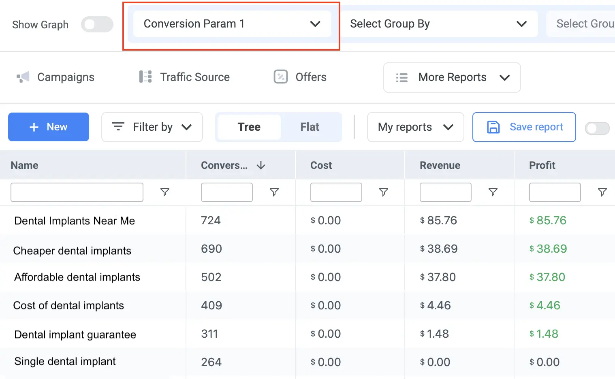Click the 690 conversions value

tap(211, 249)
